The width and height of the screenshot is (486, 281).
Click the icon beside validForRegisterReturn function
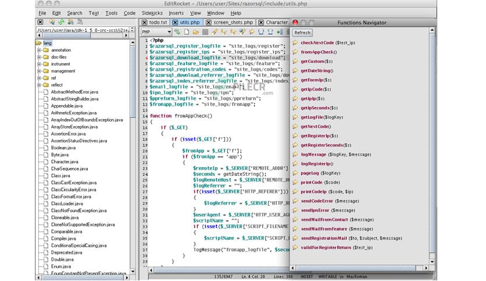(295, 247)
